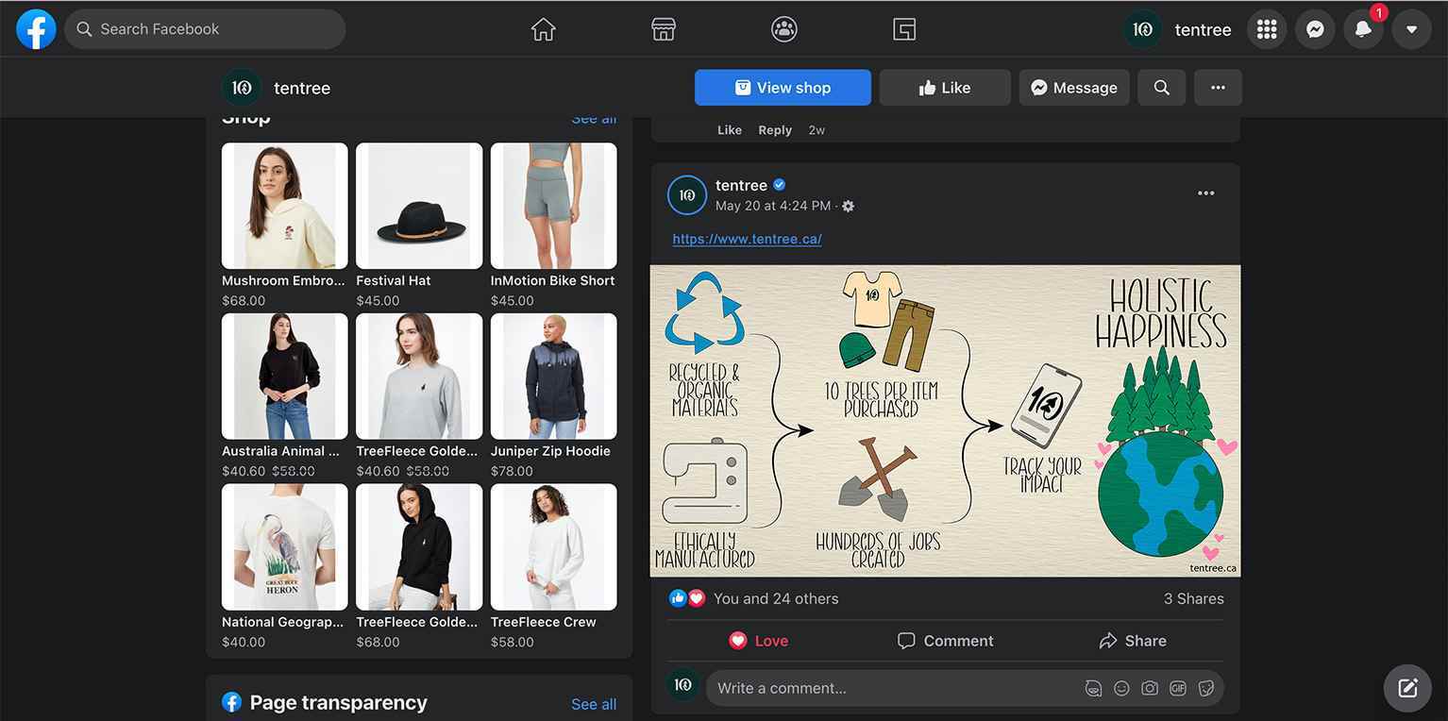
Task: Toggle the Love reaction on the post
Action: point(758,641)
